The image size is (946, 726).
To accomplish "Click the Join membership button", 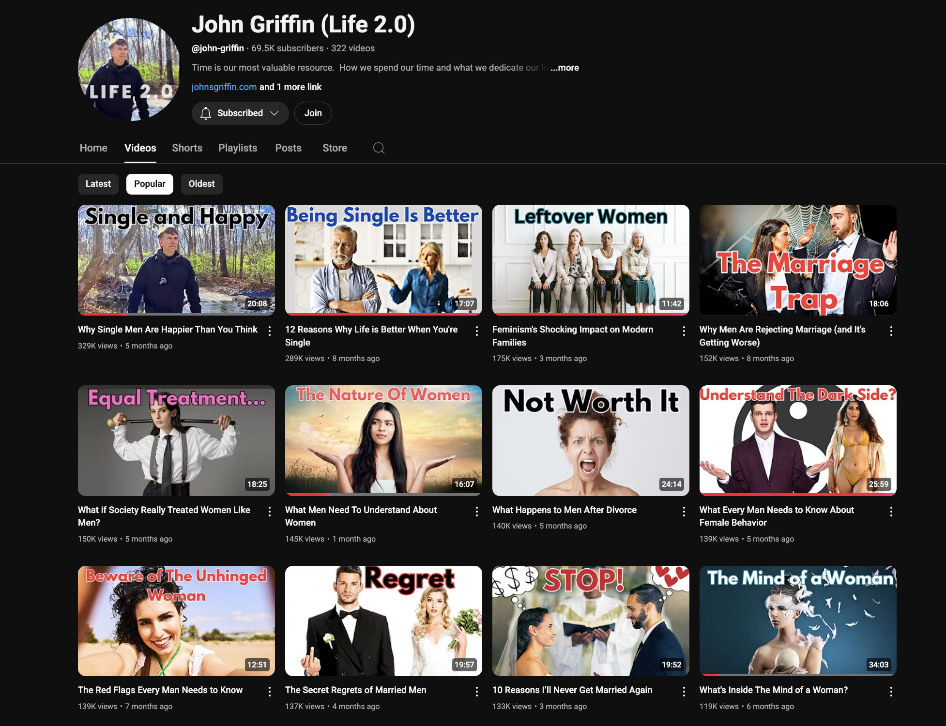I will pyautogui.click(x=313, y=113).
